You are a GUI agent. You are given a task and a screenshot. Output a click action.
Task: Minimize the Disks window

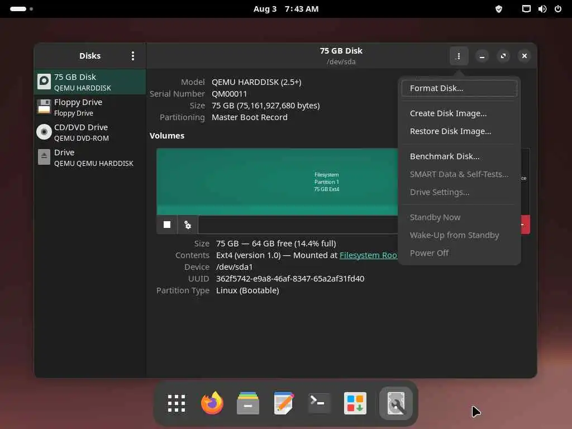click(482, 56)
